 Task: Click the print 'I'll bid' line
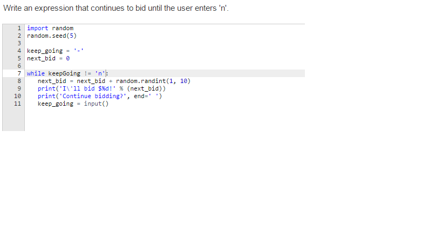pyautogui.click(x=101, y=88)
